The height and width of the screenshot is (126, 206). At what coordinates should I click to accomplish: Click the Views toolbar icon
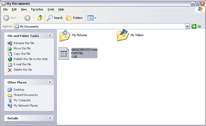click(91, 18)
